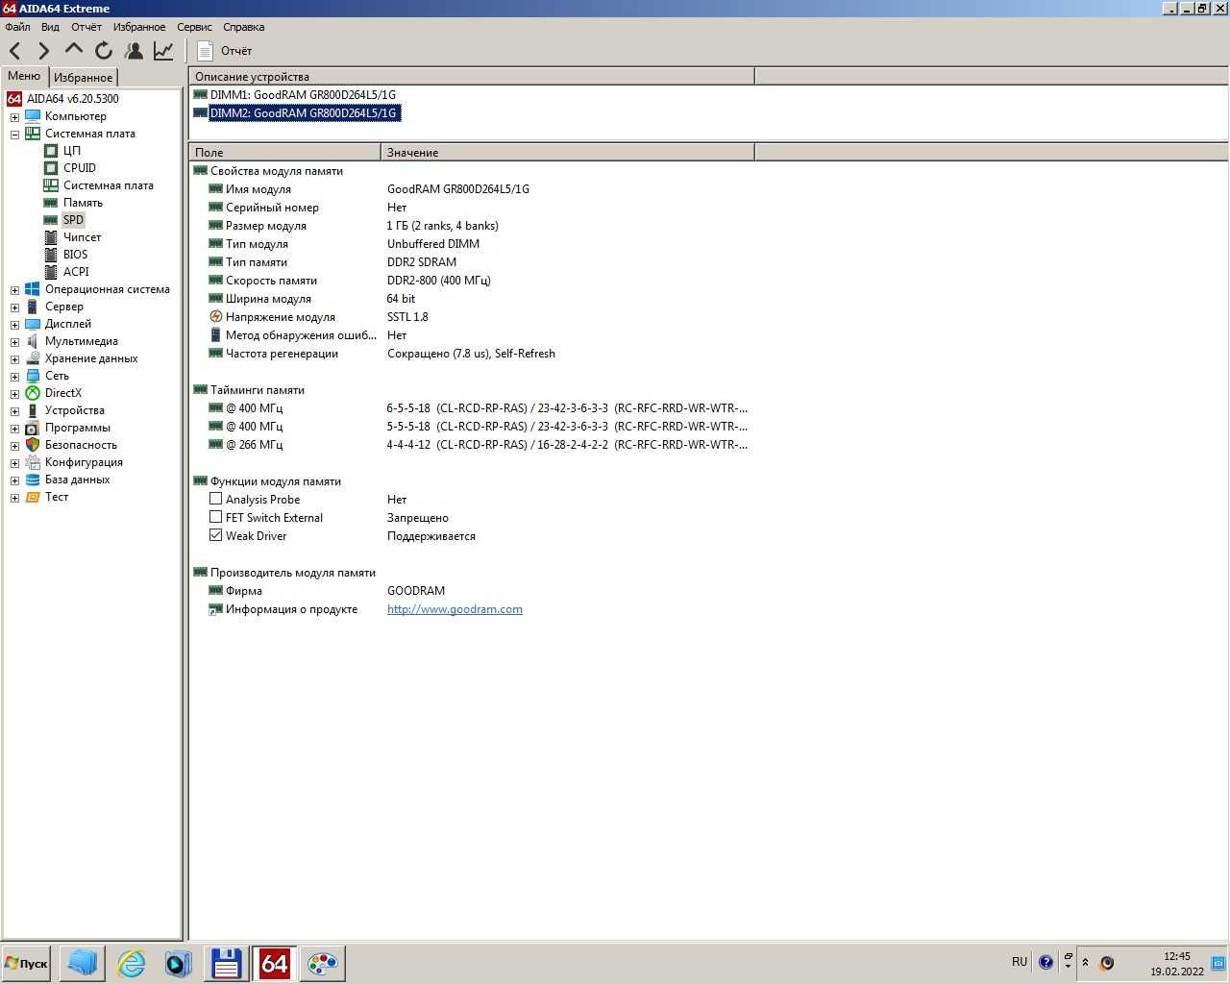
Task: Expand the Сервер tree node
Action: click(14, 307)
